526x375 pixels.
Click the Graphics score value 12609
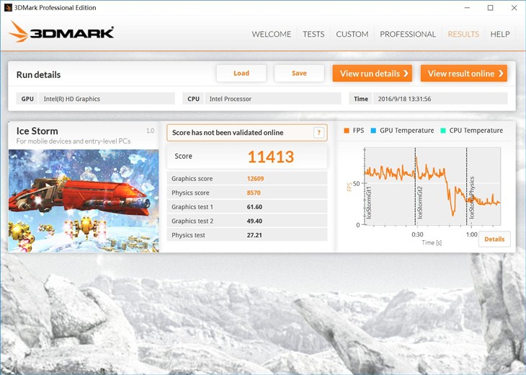[255, 179]
